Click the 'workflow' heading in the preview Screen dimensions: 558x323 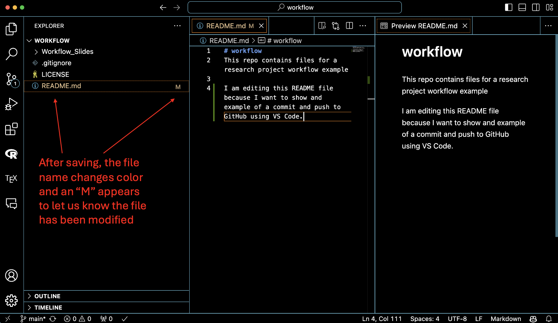pos(432,52)
